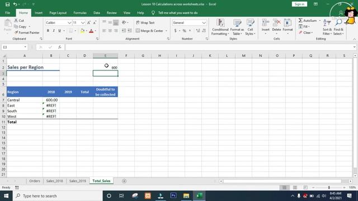Increase the indent
The image size is (358, 201).
coord(129,31)
